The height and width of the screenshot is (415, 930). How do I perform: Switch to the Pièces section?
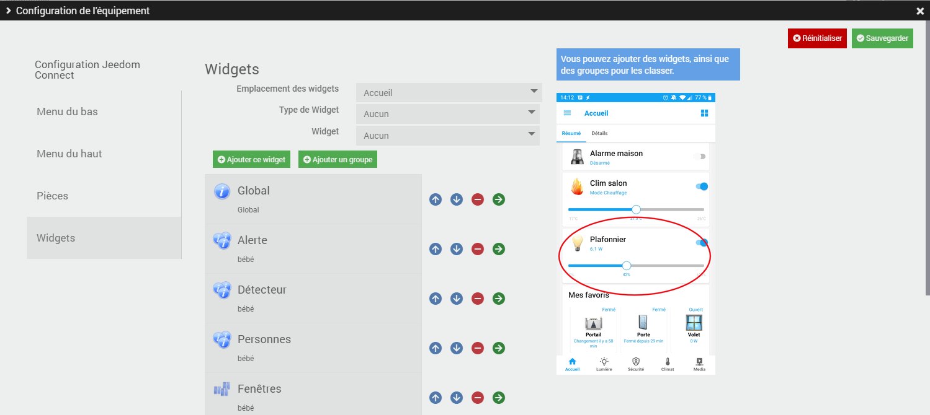click(x=52, y=196)
